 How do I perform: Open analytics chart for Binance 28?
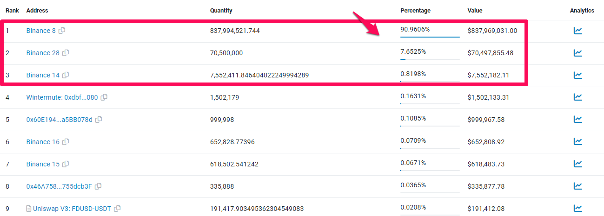(x=577, y=53)
